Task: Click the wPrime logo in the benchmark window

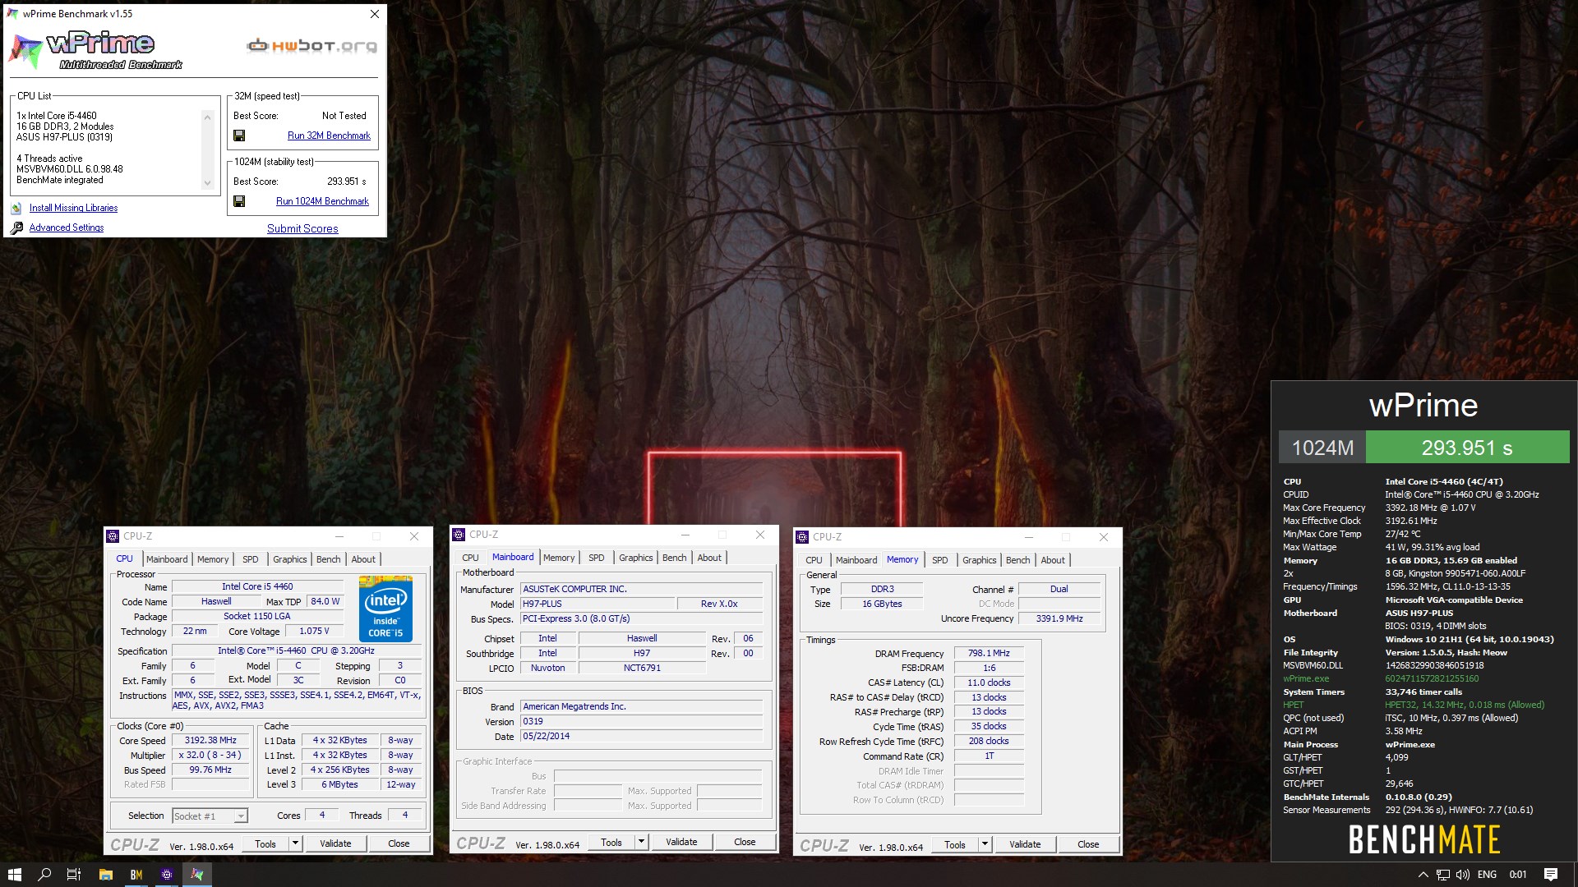Action: [x=96, y=52]
